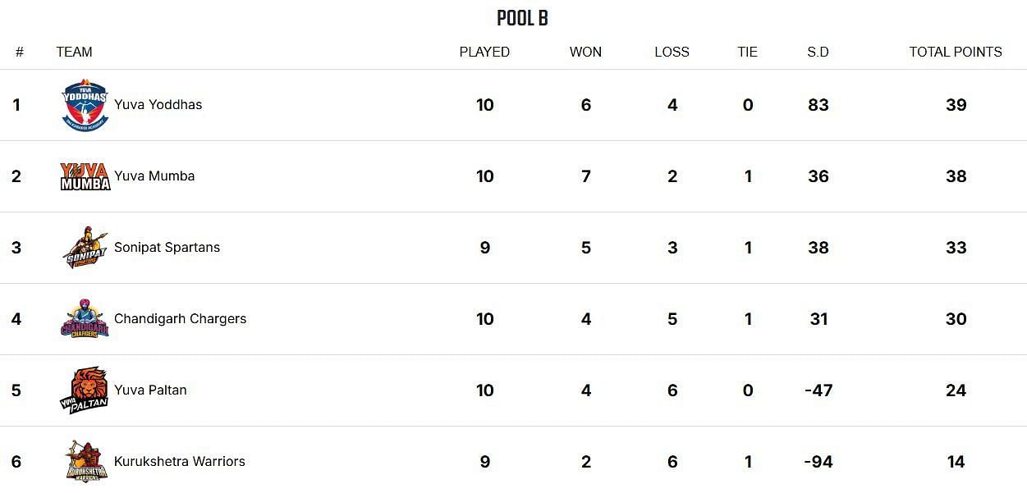Image resolution: width=1027 pixels, height=493 pixels.
Task: Select the Sonipat Spartans team name
Action: click(x=167, y=248)
